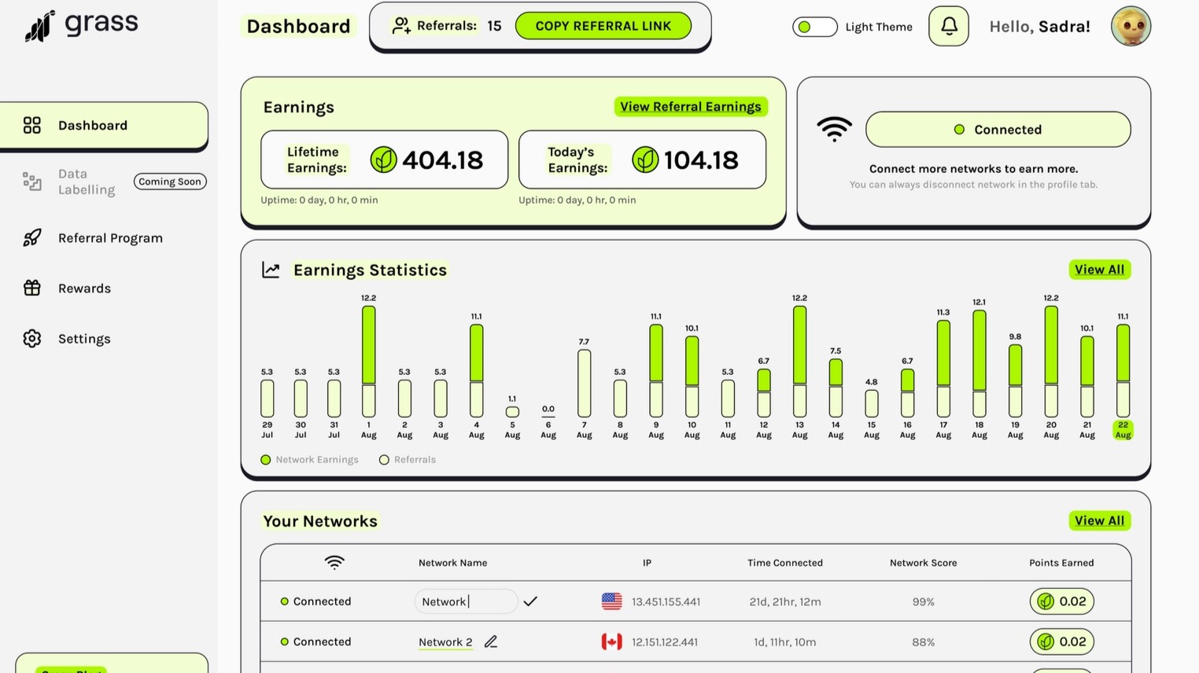
Task: Click the US flag icon
Action: (611, 601)
